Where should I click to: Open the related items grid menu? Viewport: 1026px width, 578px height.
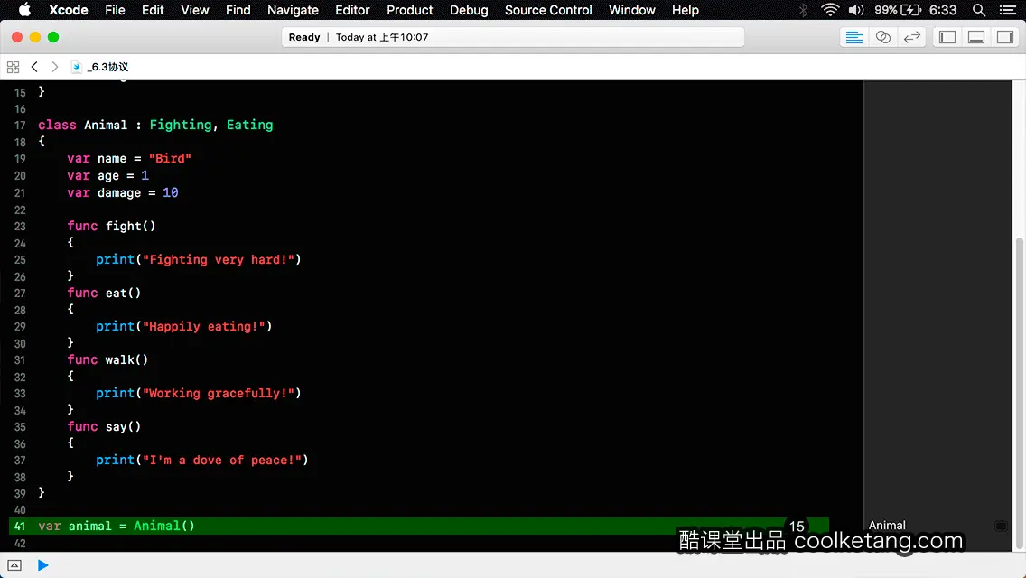(x=13, y=67)
